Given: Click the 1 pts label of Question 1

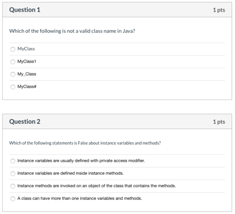Looking at the screenshot, I should 219,10.
